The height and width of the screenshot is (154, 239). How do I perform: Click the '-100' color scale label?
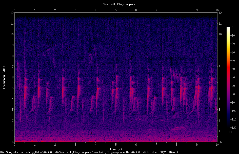point(233,111)
